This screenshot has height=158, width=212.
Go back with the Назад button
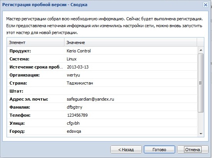click(x=126, y=150)
